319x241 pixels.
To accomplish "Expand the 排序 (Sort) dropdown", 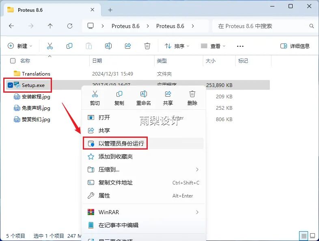I will 177,46.
